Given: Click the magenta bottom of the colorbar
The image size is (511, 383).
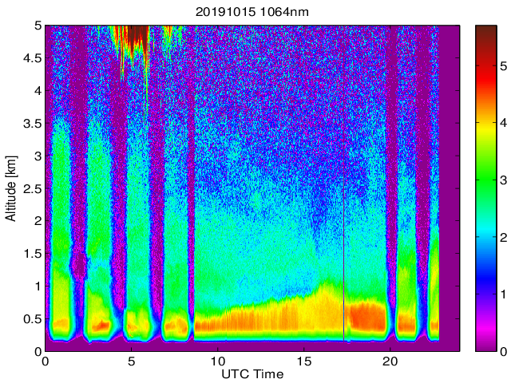Looking at the screenshot, I should (486, 343).
